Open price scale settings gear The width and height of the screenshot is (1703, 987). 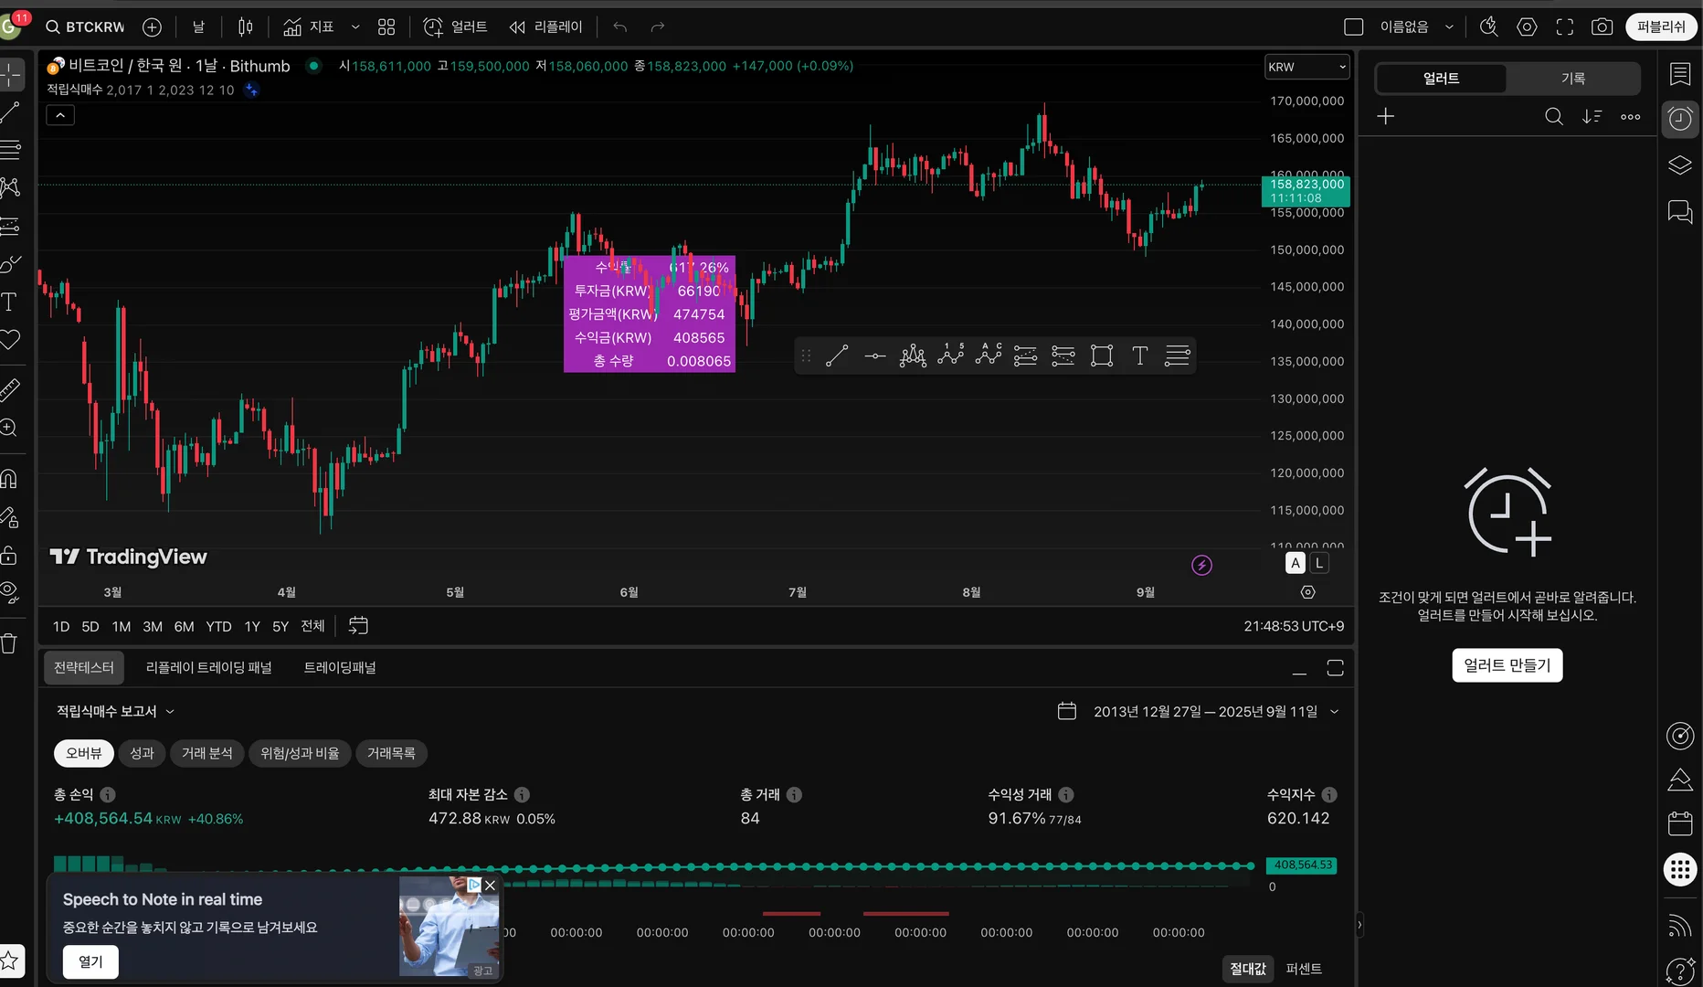coord(1308,592)
